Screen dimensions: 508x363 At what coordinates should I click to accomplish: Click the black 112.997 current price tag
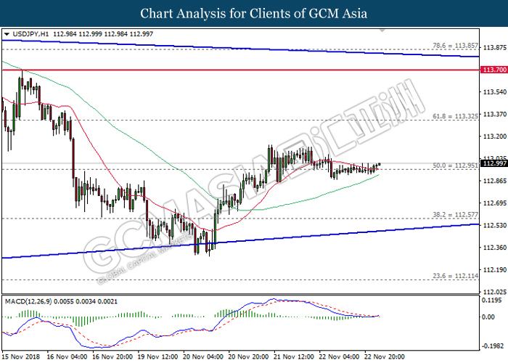(x=492, y=163)
